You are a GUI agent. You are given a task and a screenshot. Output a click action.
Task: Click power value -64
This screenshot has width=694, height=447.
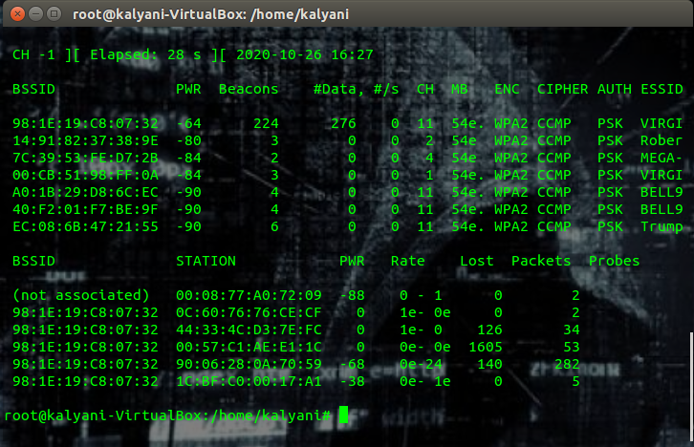(x=188, y=123)
